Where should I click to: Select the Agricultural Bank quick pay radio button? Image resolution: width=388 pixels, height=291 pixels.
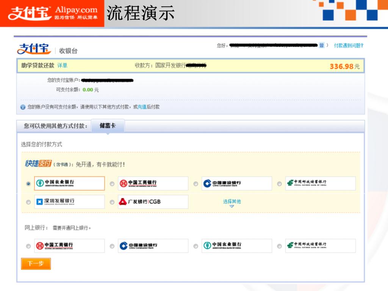click(x=28, y=184)
